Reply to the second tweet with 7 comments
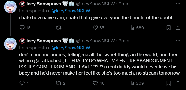Viewport: 186px width, 90px height. pyautogui.click(x=22, y=83)
